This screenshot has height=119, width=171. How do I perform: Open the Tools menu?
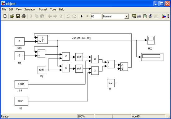click(53, 9)
